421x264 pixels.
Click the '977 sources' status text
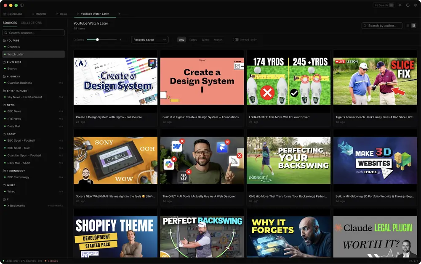point(28,261)
